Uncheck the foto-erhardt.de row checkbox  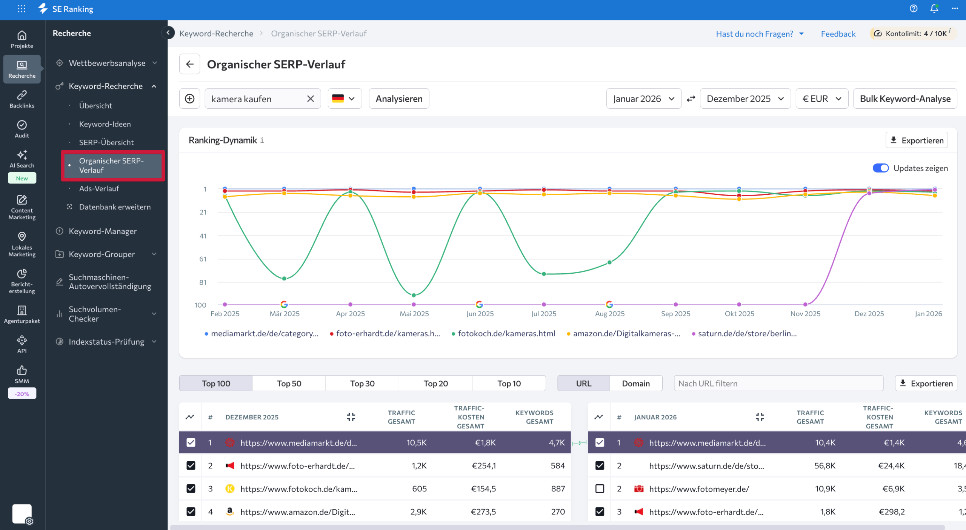point(191,465)
